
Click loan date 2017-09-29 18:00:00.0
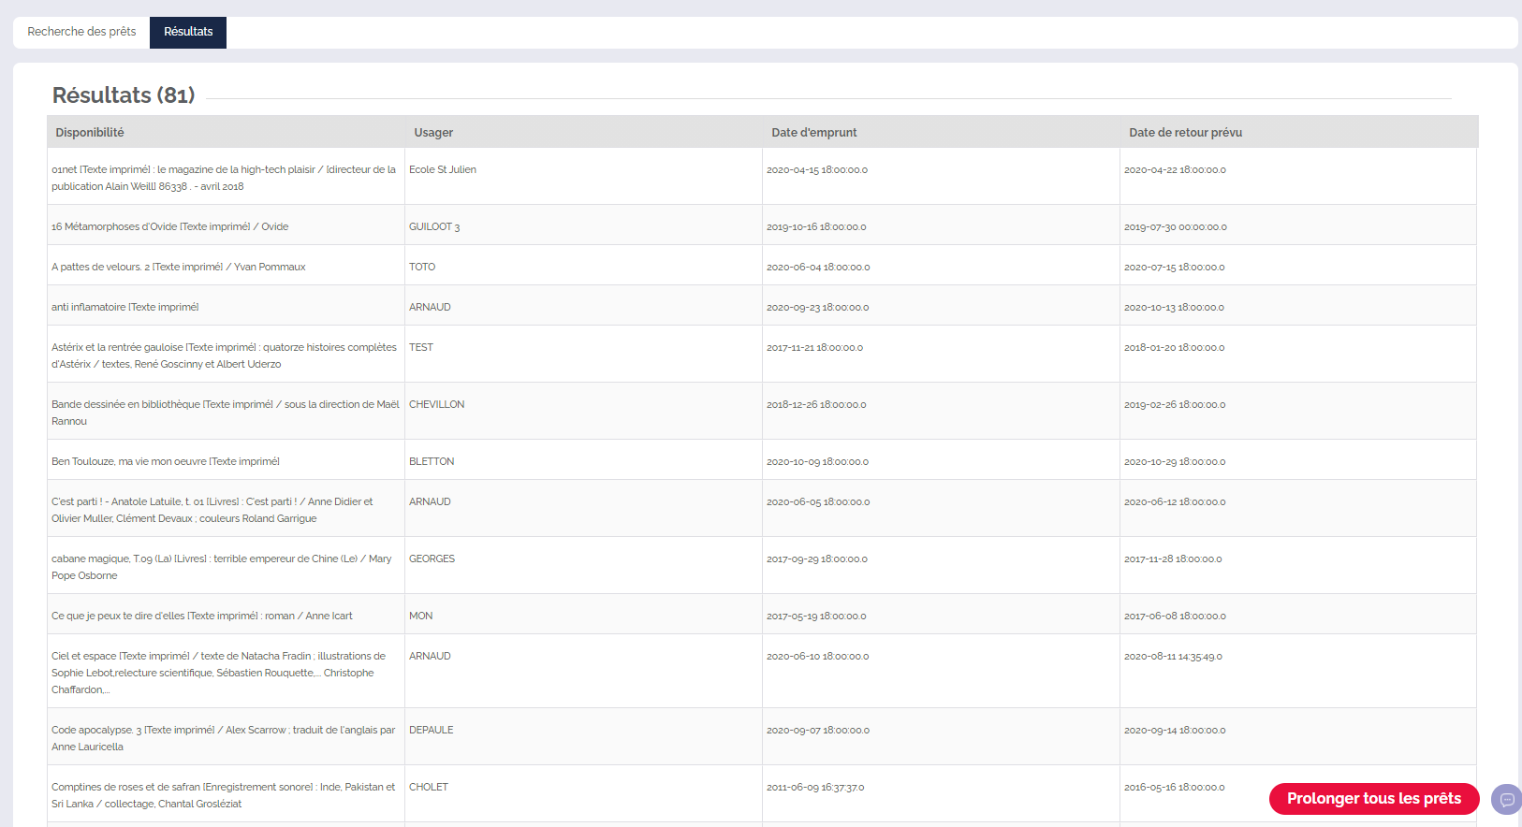click(x=817, y=559)
